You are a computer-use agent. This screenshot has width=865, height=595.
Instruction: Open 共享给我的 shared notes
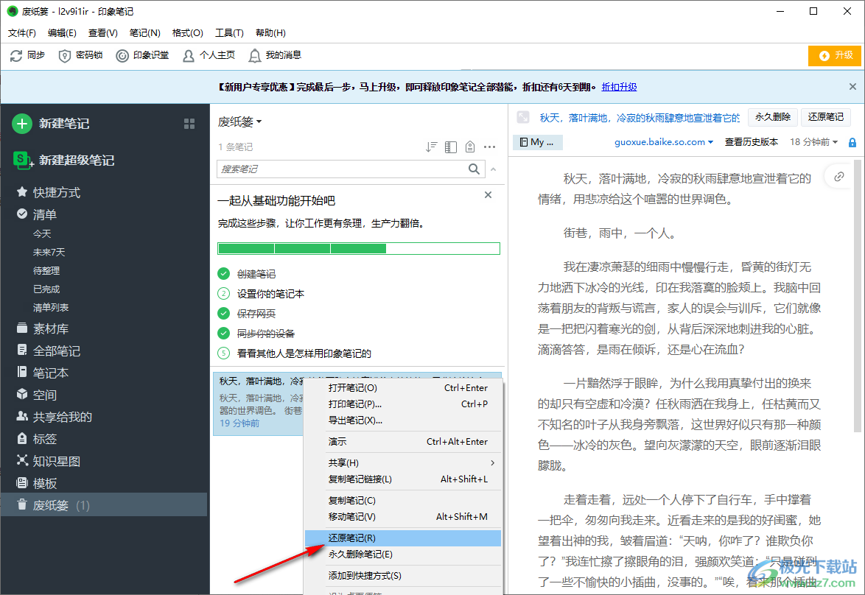pos(54,417)
